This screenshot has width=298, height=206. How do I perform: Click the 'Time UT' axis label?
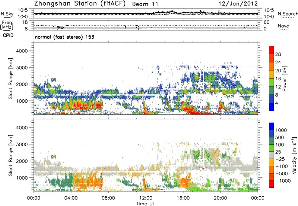[146, 204]
